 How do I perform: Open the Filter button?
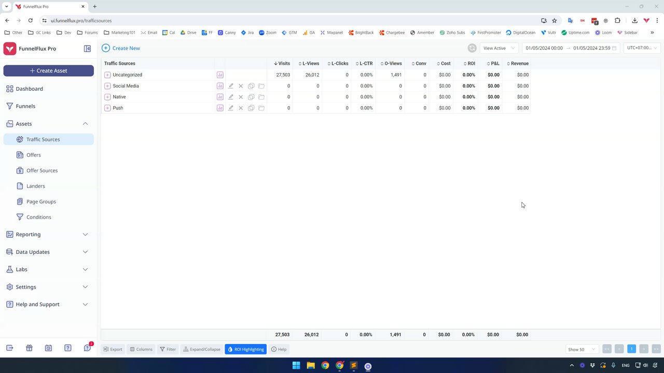coord(168,349)
